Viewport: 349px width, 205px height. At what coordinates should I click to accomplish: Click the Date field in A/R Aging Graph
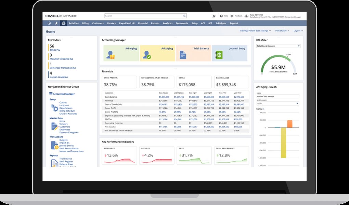click(x=278, y=96)
